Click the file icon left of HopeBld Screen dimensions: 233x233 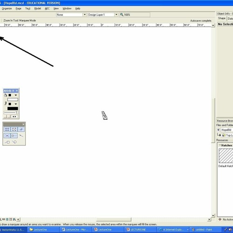pyautogui.click(x=219, y=130)
